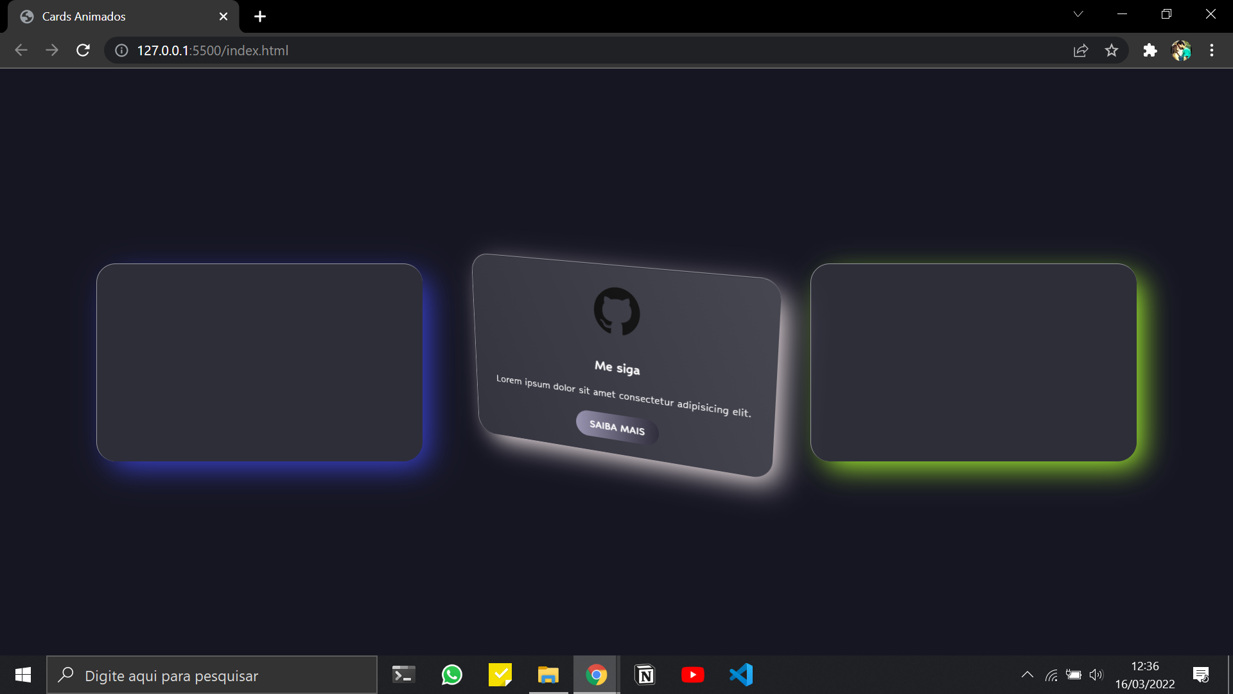
Task: Reload the current page
Action: coord(83,50)
